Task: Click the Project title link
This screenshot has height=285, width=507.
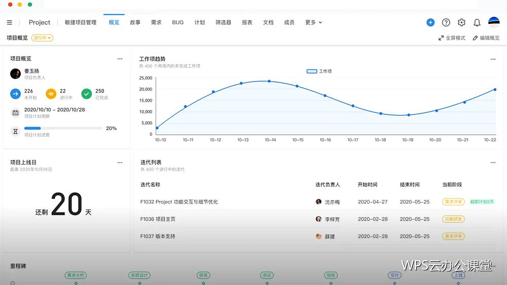Action: 40,22
